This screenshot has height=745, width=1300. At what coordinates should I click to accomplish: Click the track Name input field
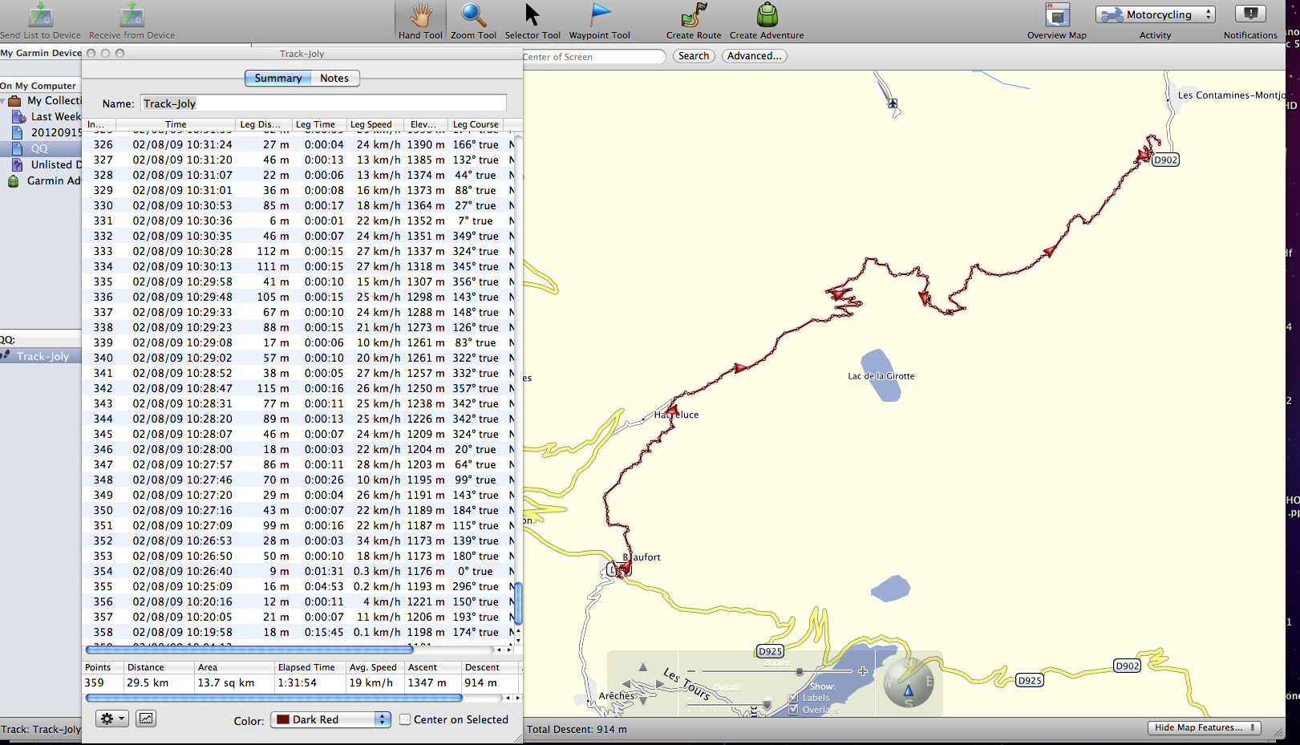(323, 103)
